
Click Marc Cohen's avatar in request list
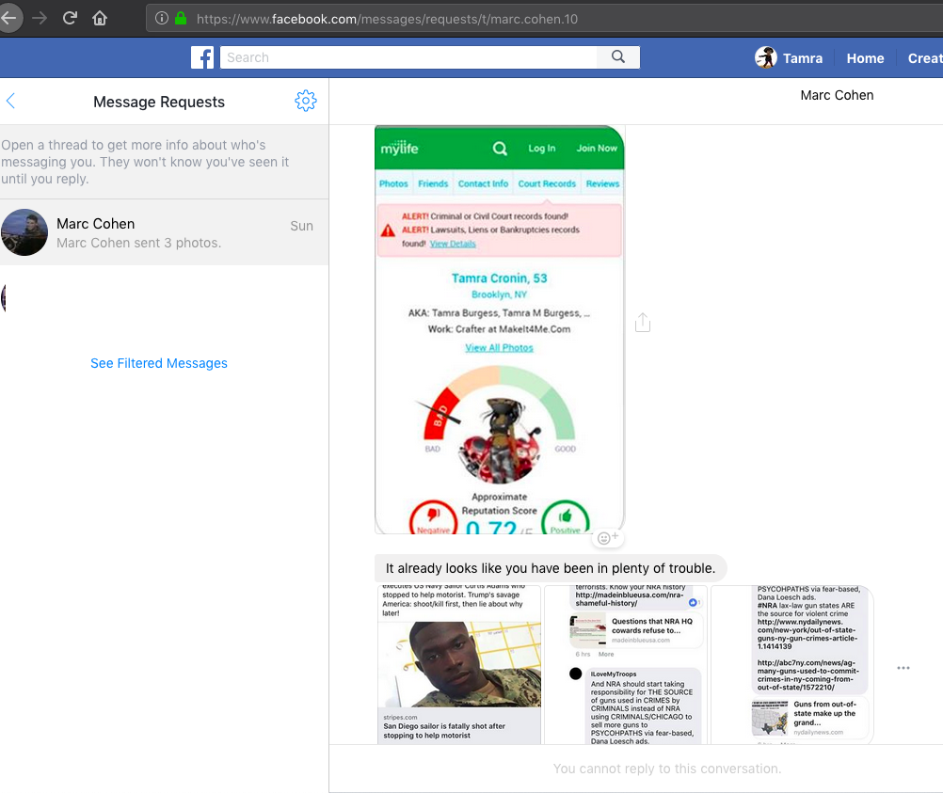pos(24,232)
